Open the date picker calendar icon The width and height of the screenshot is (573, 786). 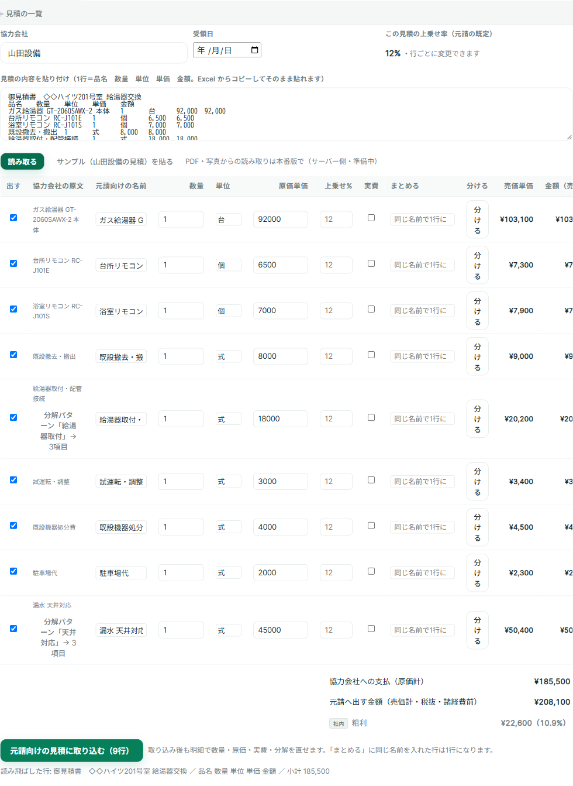tap(254, 50)
